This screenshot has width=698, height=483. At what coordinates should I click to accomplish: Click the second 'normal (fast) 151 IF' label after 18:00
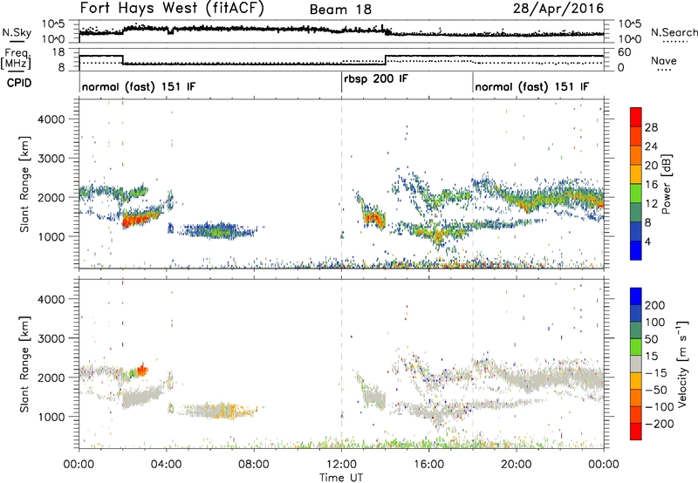pyautogui.click(x=532, y=86)
